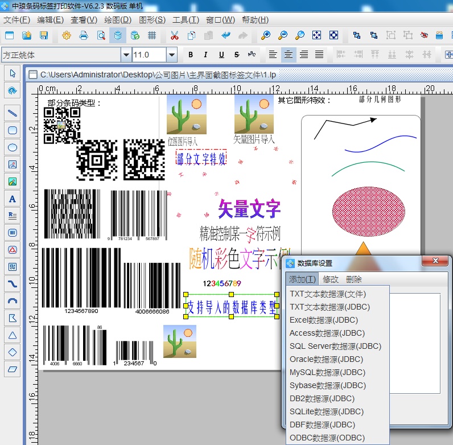Click 修改 in database settings dialog

(x=331, y=279)
